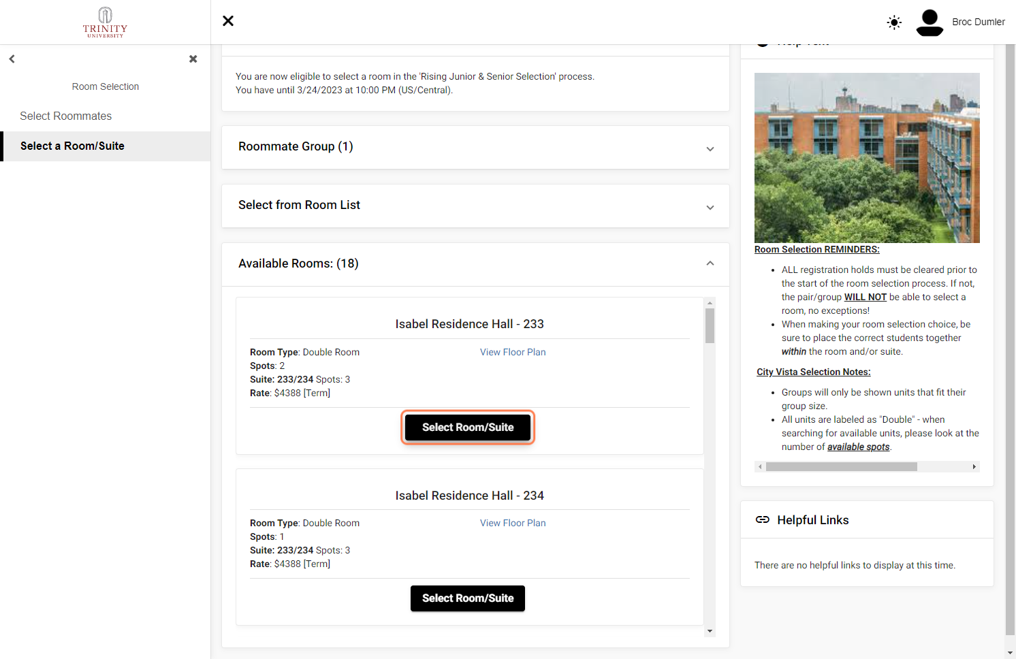Click the Isabel Residence Hall - 233 title
Screen dimensions: 1016x659
pyautogui.click(x=470, y=324)
